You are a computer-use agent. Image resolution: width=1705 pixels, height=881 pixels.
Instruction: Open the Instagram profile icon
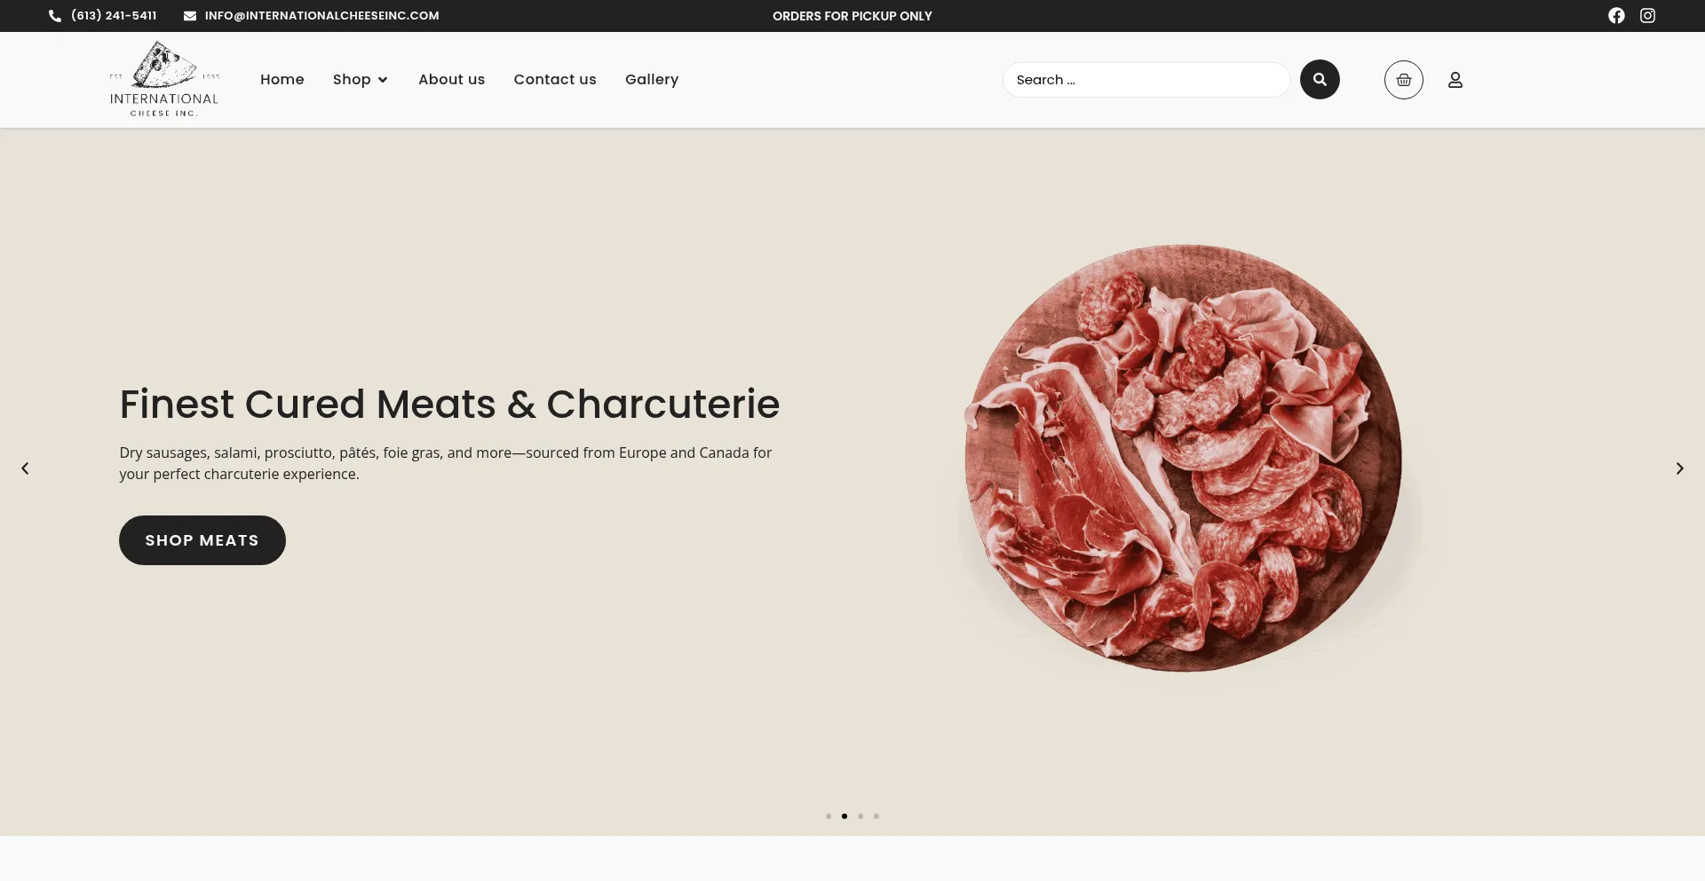1647,16
